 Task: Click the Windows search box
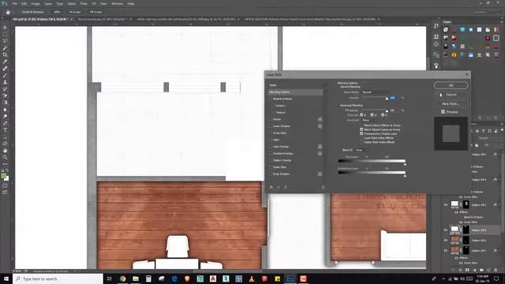pos(58,278)
